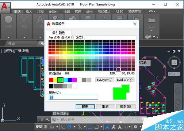Toggle polar tracking in status bar
The width and height of the screenshot is (184, 131).
69,127
